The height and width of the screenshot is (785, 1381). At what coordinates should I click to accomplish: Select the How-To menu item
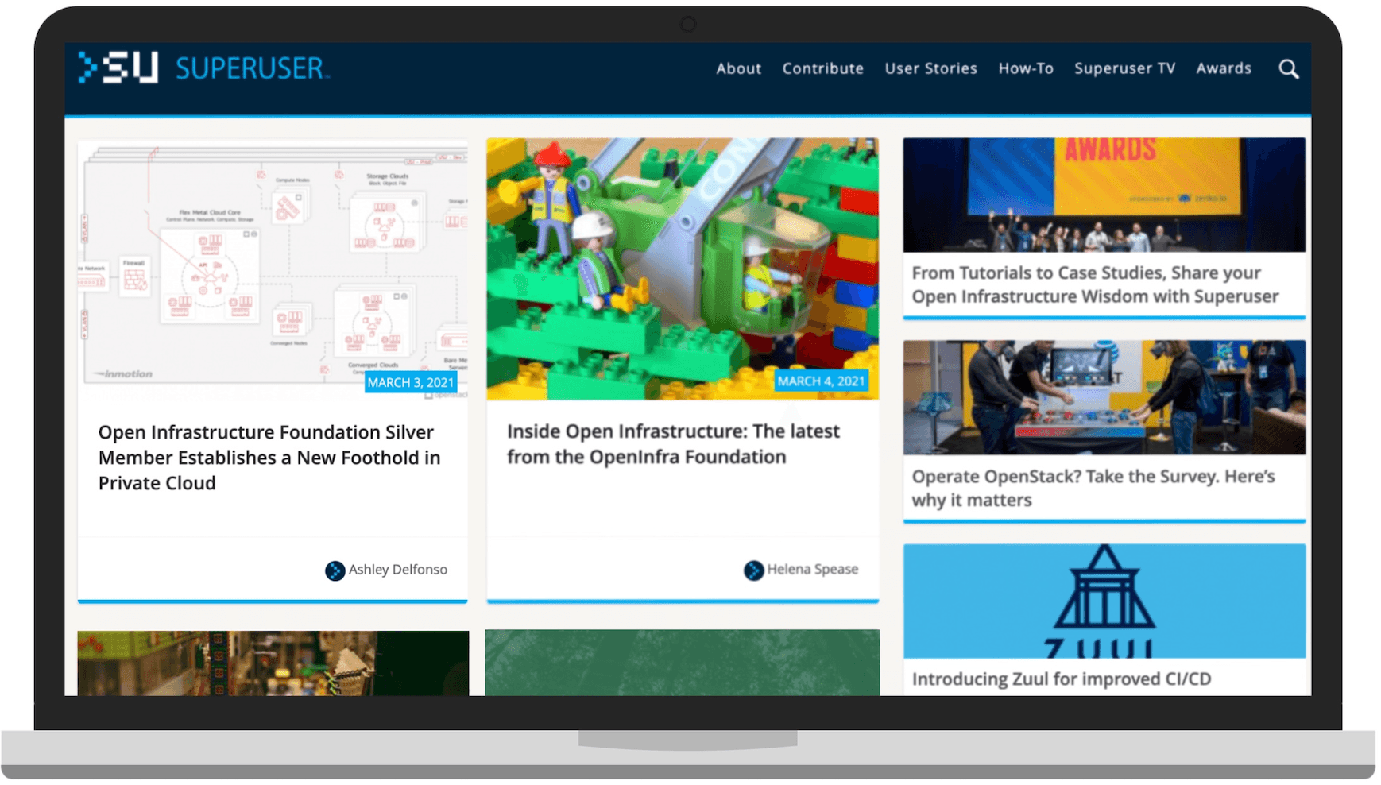(1026, 68)
